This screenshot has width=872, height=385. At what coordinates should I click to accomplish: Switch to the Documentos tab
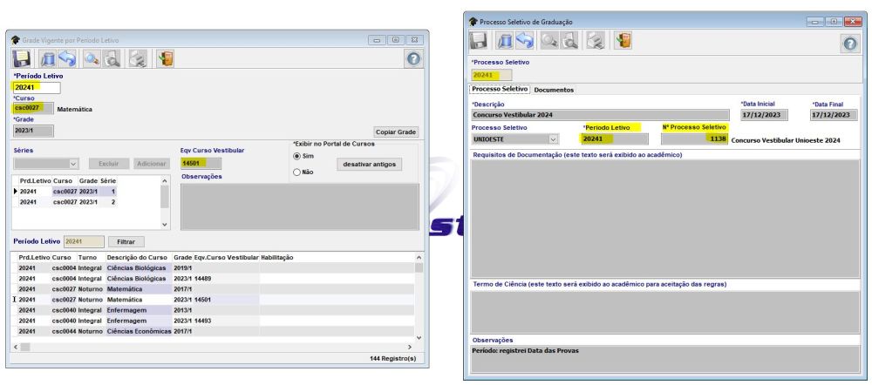[553, 90]
